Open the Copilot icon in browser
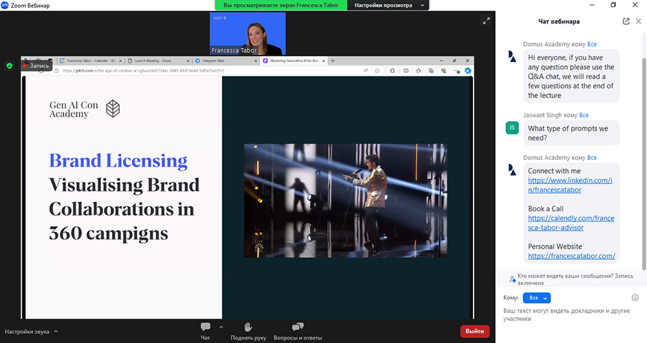The height and width of the screenshot is (343, 647). tap(468, 71)
